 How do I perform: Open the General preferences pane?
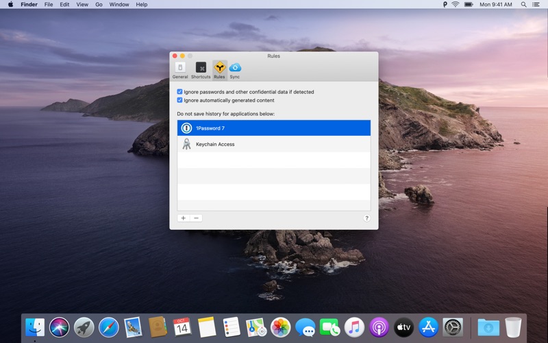tap(180, 69)
